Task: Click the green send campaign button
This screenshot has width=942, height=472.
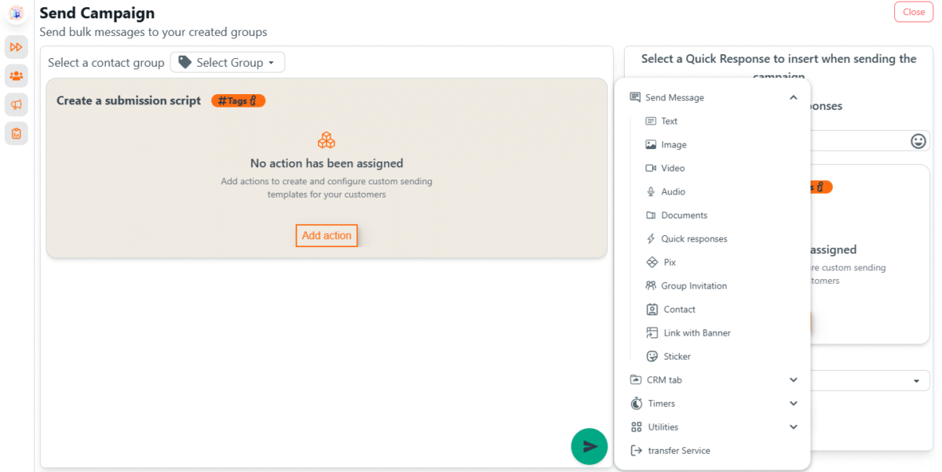Action: 589,446
